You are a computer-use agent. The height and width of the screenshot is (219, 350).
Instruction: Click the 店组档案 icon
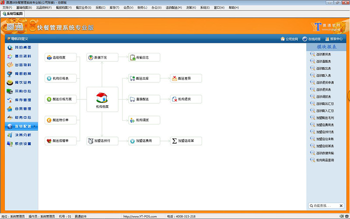click(49, 57)
